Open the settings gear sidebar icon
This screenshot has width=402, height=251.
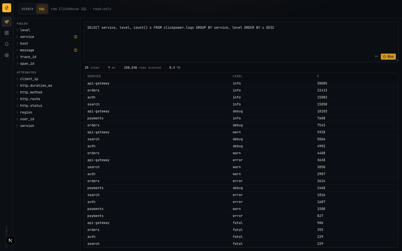tap(7, 55)
